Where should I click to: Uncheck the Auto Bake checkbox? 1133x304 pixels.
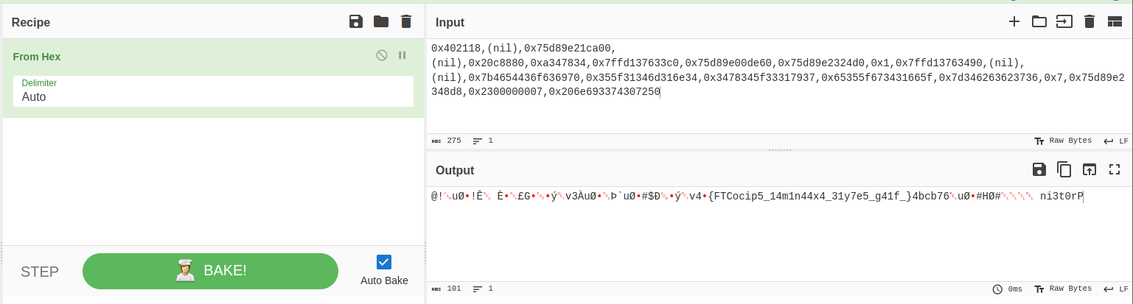[384, 262]
